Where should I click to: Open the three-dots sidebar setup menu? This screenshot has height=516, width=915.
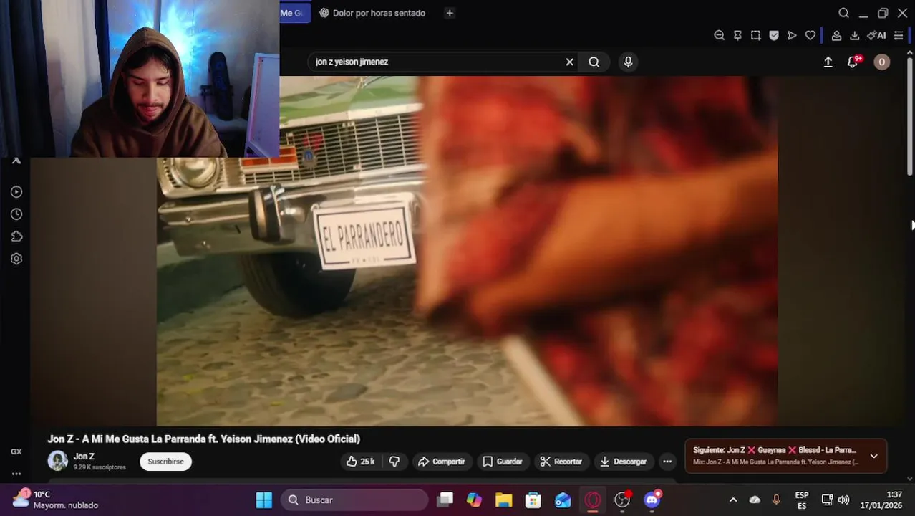[16, 474]
